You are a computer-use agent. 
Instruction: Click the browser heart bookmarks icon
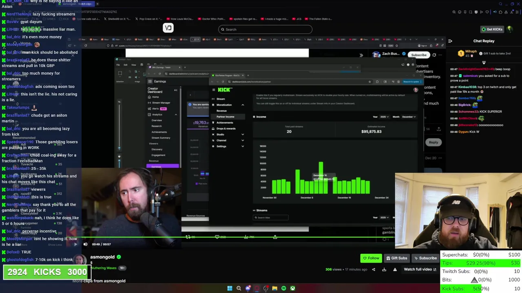487,12
